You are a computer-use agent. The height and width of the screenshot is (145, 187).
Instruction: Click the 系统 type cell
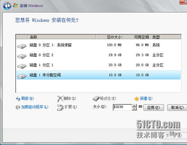pyautogui.click(x=156, y=45)
